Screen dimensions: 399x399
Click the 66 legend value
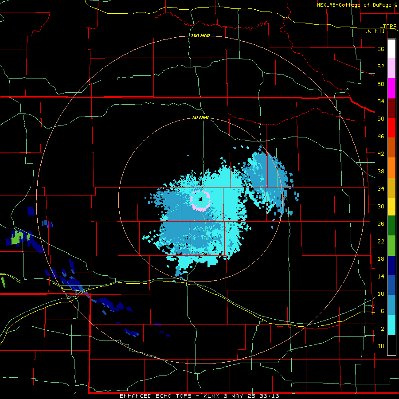point(381,49)
